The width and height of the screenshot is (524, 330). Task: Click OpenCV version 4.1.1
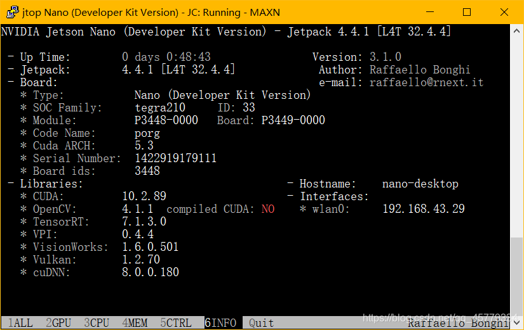pos(138,209)
